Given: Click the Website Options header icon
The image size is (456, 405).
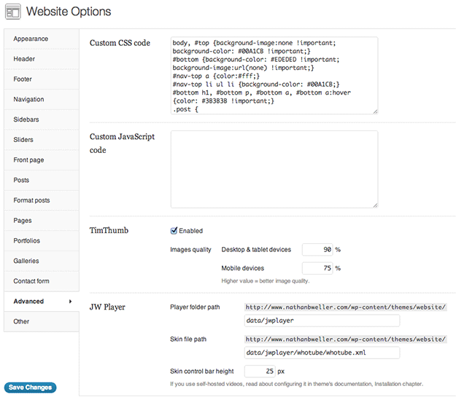Looking at the screenshot, I should coord(12,12).
